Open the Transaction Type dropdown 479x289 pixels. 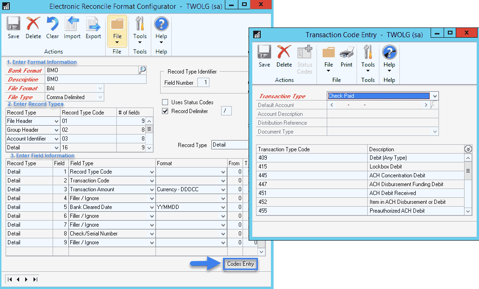click(434, 96)
